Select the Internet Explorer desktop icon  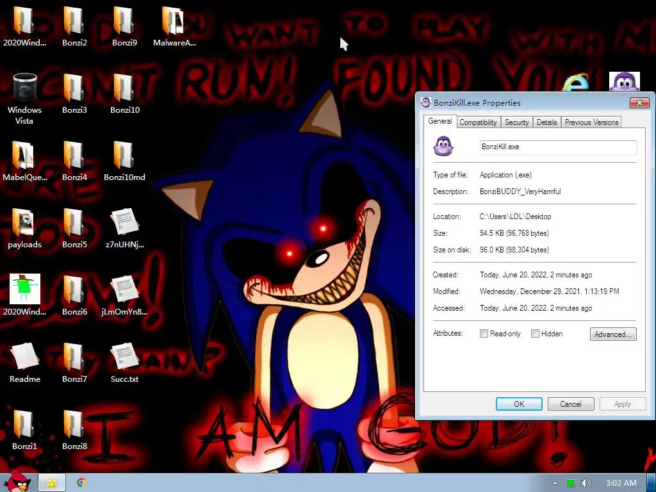pos(576,82)
